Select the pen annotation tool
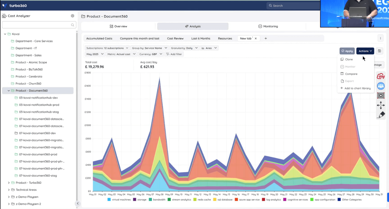389x209 pixels. tap(381, 115)
